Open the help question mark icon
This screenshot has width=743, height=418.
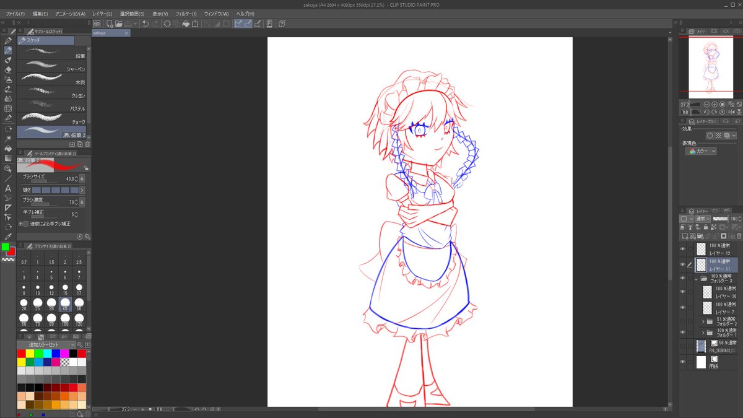point(282,24)
